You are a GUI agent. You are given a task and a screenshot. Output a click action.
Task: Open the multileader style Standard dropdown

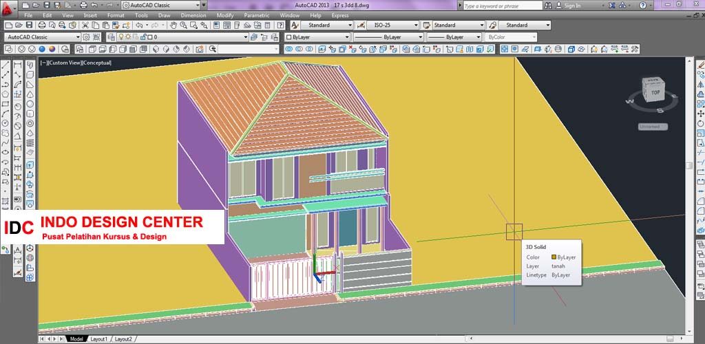[524, 25]
